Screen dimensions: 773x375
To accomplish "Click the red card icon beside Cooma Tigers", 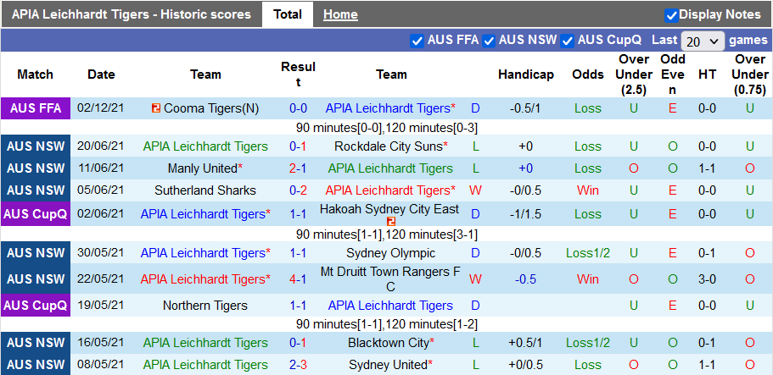I will [x=156, y=108].
